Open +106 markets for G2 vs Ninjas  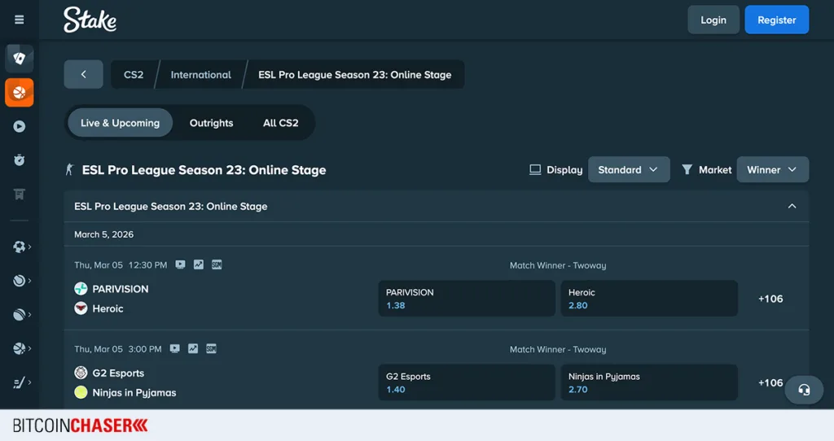[x=770, y=382]
